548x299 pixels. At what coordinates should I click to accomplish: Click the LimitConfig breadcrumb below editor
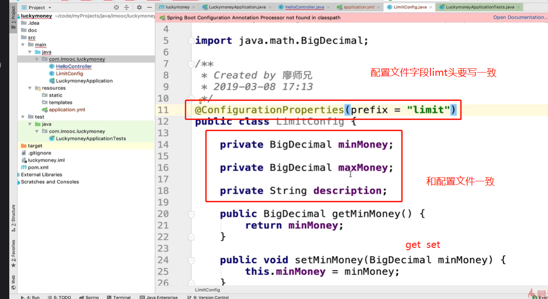(207, 290)
